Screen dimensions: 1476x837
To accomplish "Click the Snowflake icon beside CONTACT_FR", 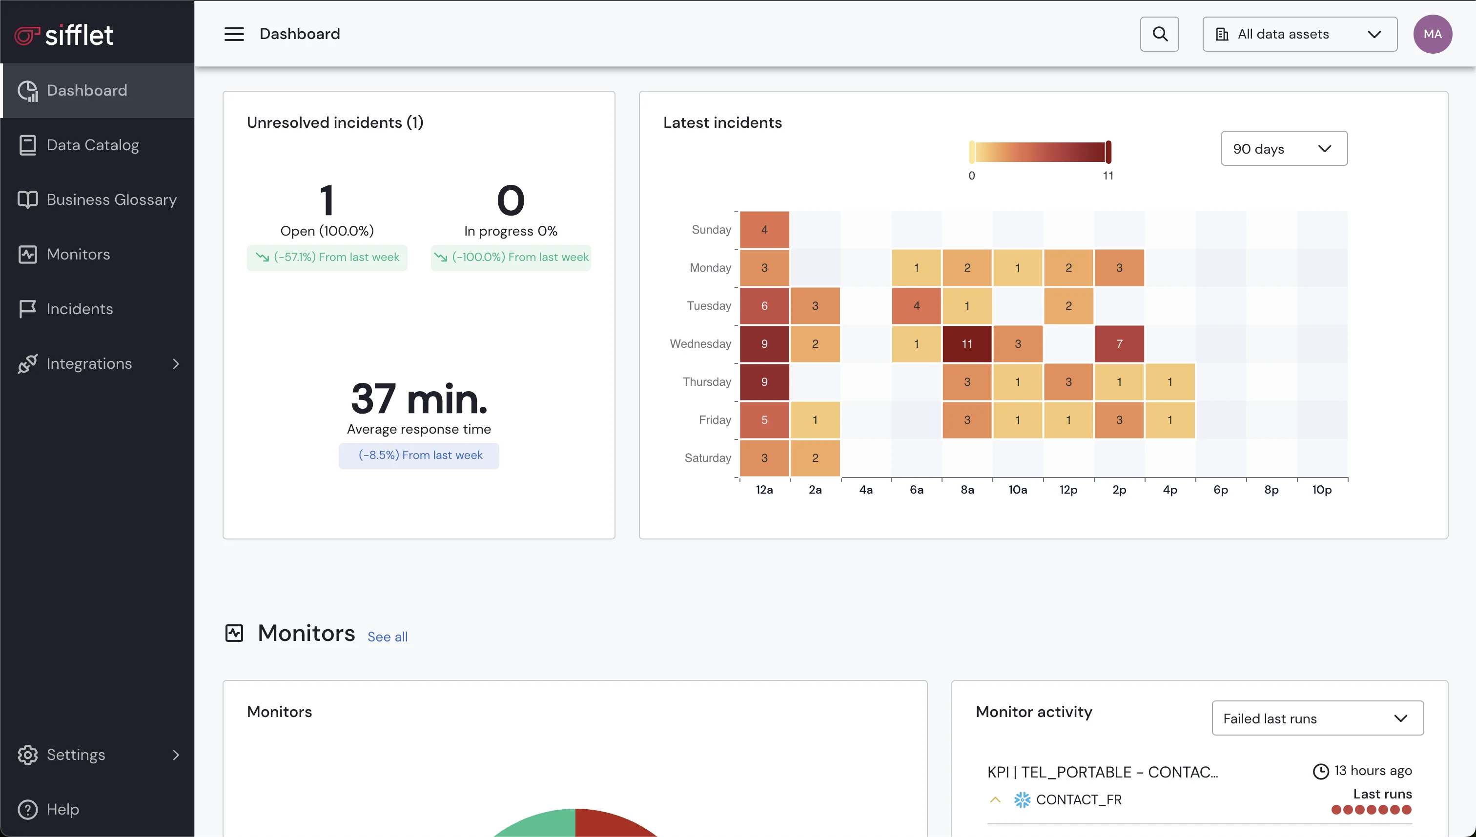I will (1022, 799).
